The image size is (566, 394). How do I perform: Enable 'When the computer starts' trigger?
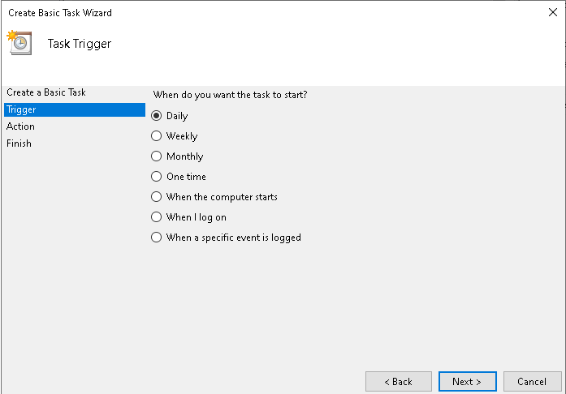[157, 197]
